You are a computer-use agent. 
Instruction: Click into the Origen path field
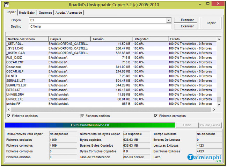[x=98, y=20]
